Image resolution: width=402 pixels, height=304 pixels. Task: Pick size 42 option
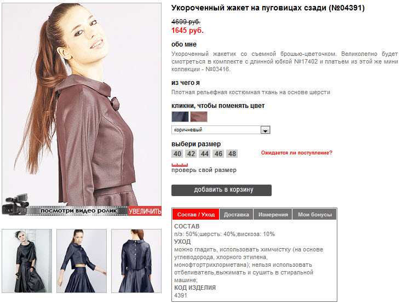click(191, 153)
